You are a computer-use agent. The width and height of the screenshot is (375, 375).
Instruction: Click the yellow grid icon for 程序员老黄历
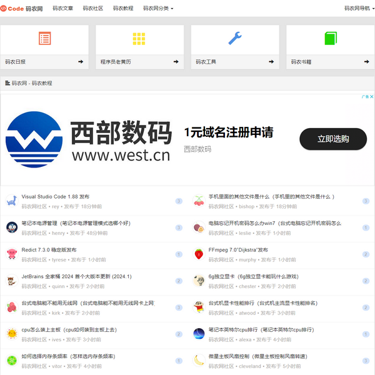tap(139, 39)
